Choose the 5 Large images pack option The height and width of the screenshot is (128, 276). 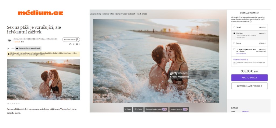coord(234,49)
